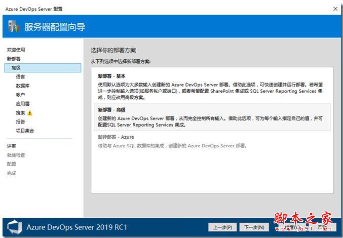Click the 完成 step
This screenshot has height=238, width=343.
11,173
